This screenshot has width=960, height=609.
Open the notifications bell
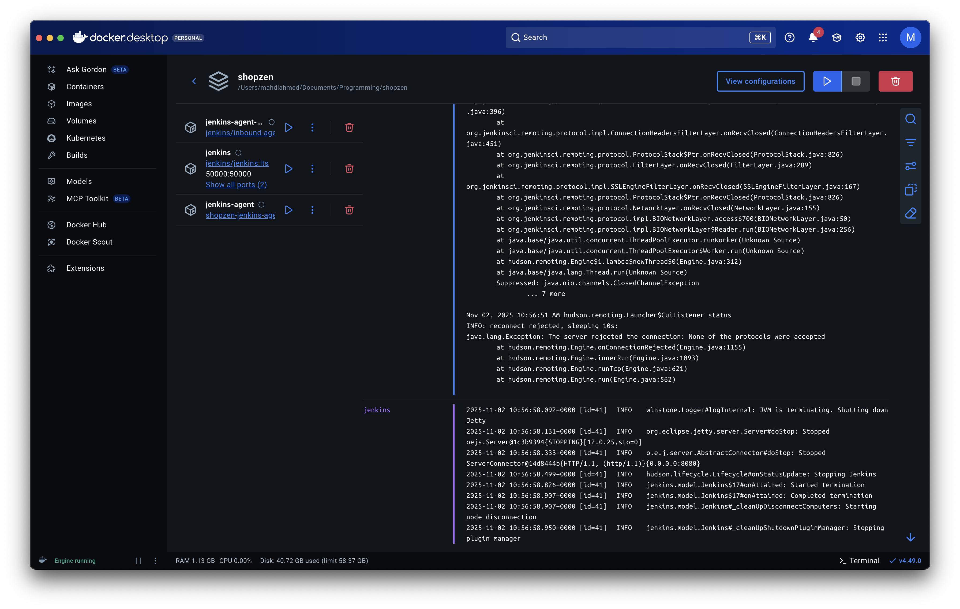(813, 37)
